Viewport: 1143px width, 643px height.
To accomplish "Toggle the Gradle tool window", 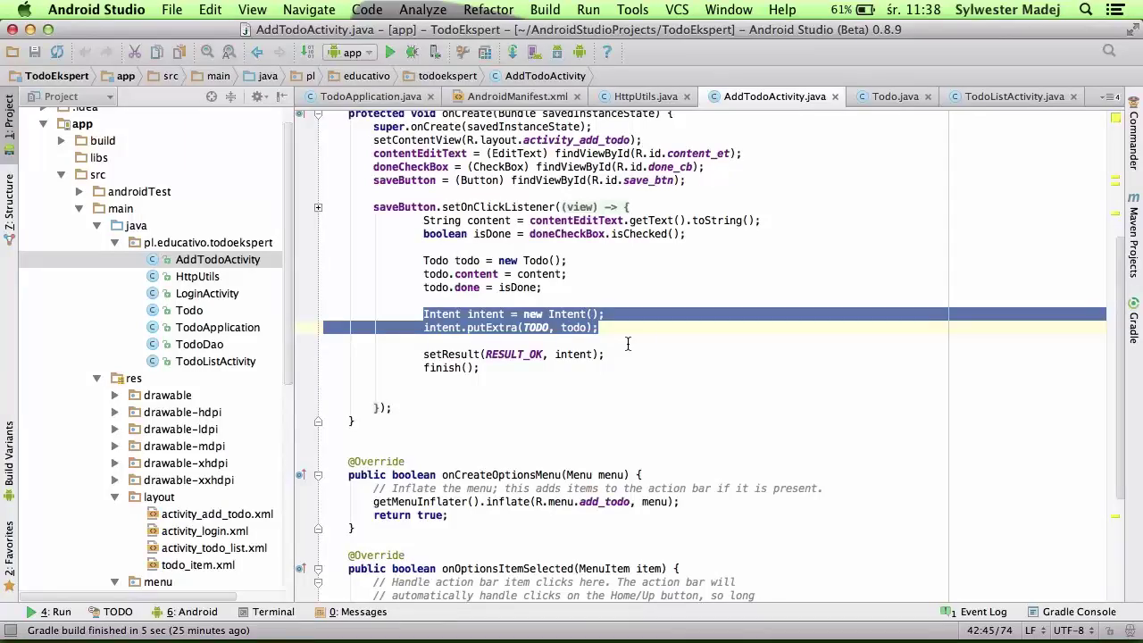I will pyautogui.click(x=1134, y=321).
